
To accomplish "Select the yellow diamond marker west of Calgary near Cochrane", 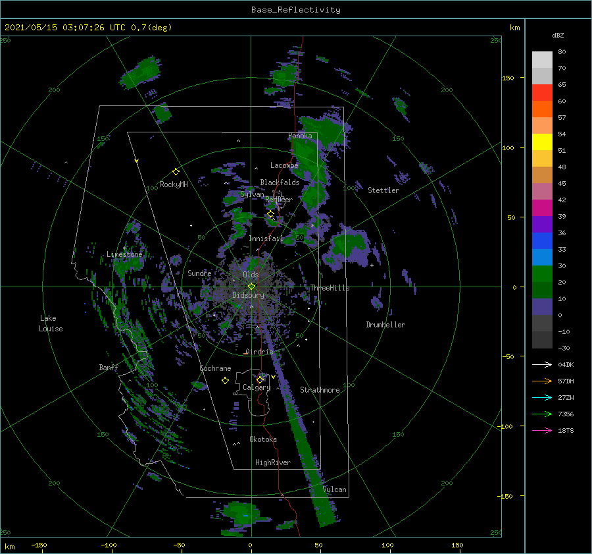I will 225,381.
